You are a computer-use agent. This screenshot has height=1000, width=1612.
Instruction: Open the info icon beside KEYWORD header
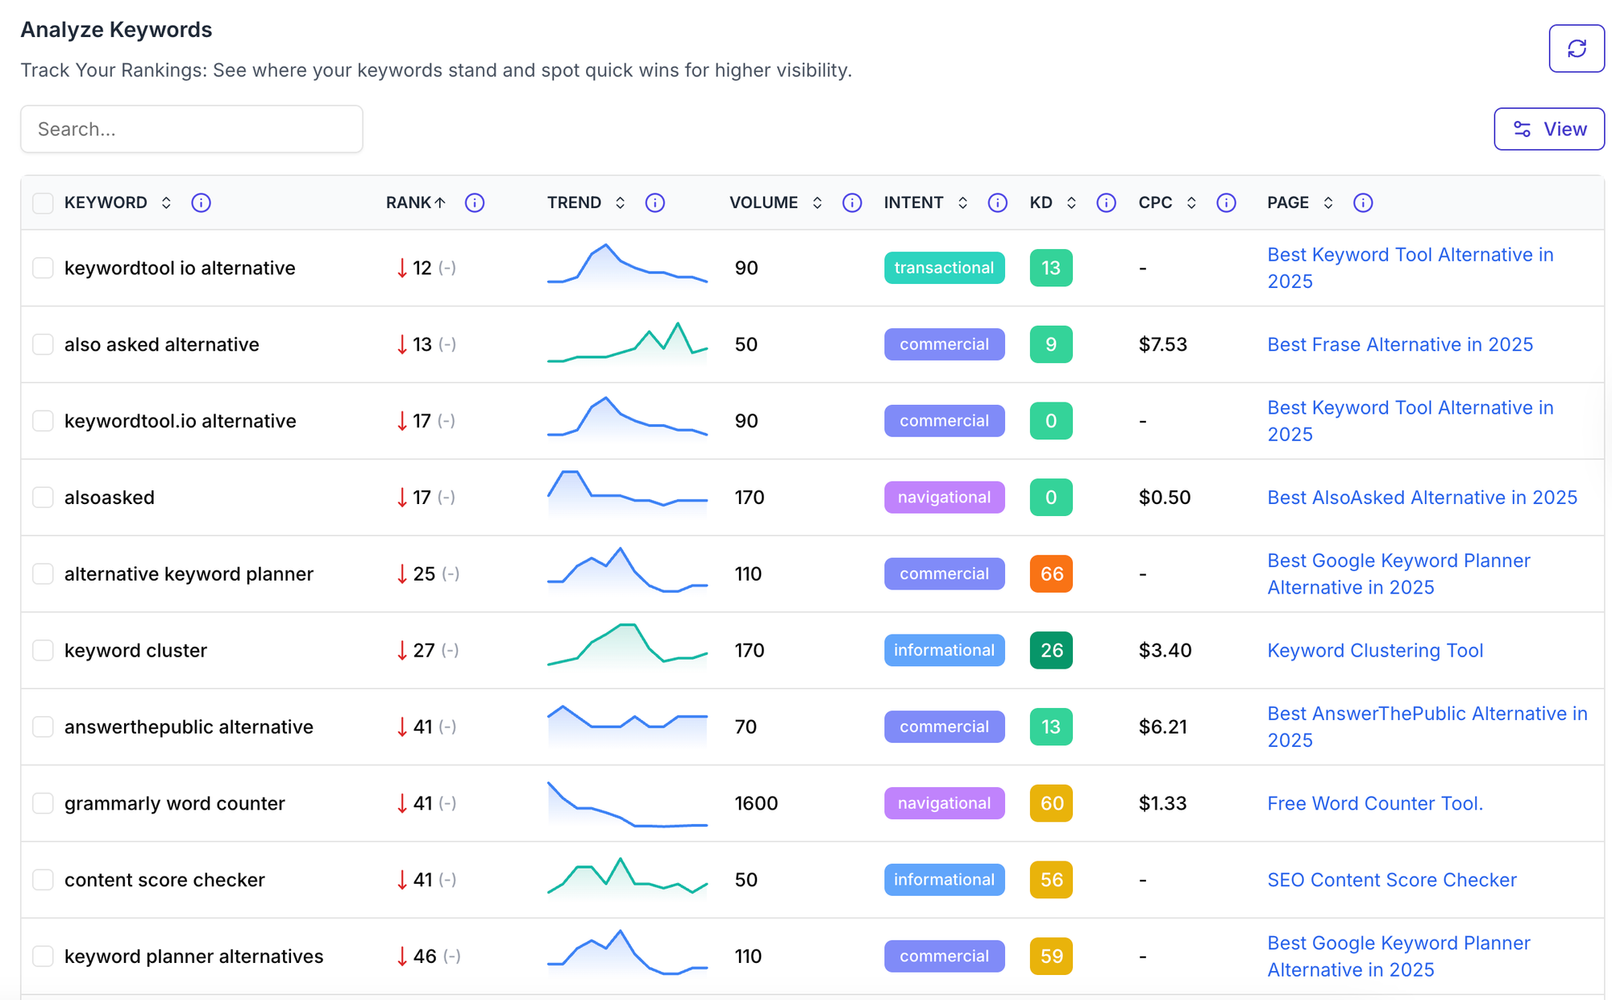point(201,202)
